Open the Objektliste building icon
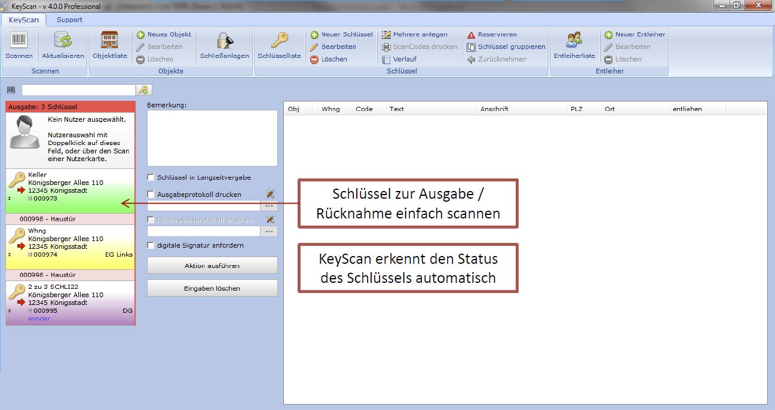This screenshot has height=410, width=775. click(110, 41)
